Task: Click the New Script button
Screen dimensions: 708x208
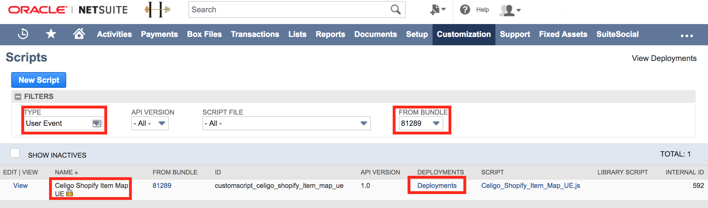Action: [x=39, y=80]
